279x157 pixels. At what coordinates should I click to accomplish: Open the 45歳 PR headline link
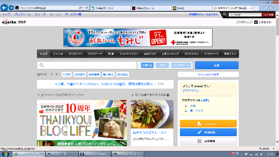[105, 84]
